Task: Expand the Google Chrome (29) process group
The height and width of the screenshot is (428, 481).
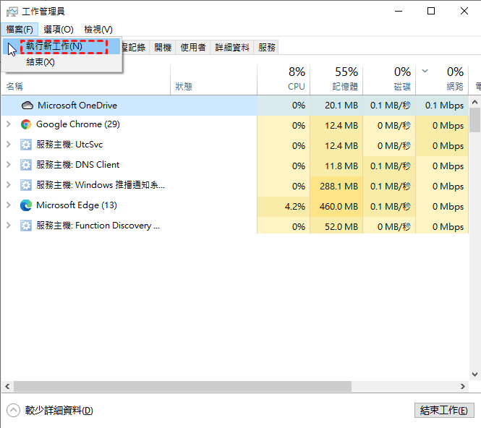Action: click(x=8, y=124)
